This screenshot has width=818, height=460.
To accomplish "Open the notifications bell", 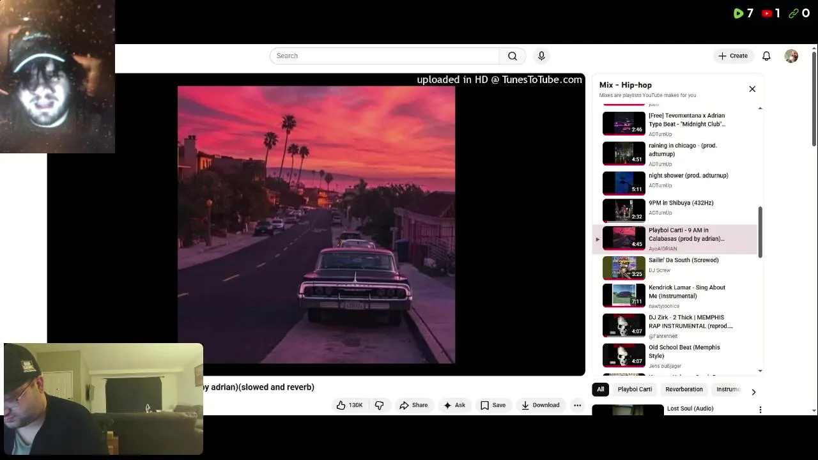I will (766, 56).
